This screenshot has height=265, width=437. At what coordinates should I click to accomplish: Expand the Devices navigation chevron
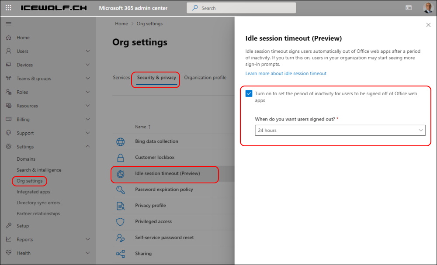tap(88, 65)
